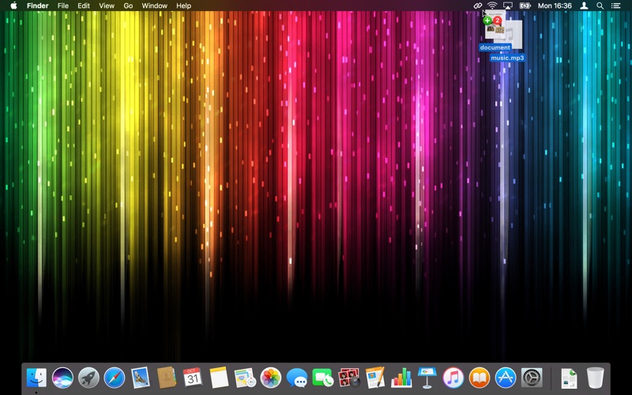The image size is (632, 395).
Task: Open the Trash in Dock
Action: [595, 378]
